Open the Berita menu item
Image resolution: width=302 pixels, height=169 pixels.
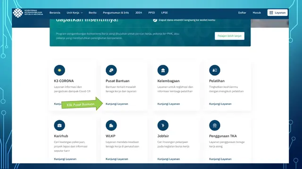coord(92,13)
